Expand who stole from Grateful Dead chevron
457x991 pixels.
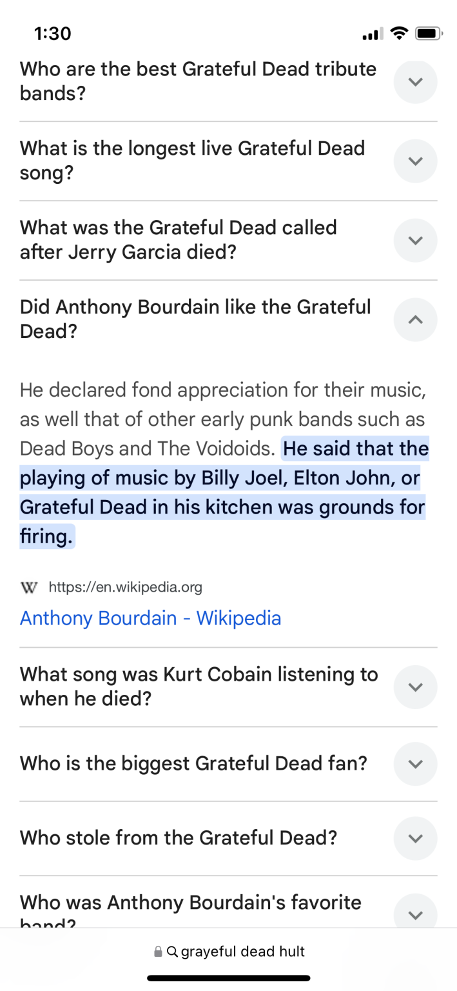tap(415, 838)
